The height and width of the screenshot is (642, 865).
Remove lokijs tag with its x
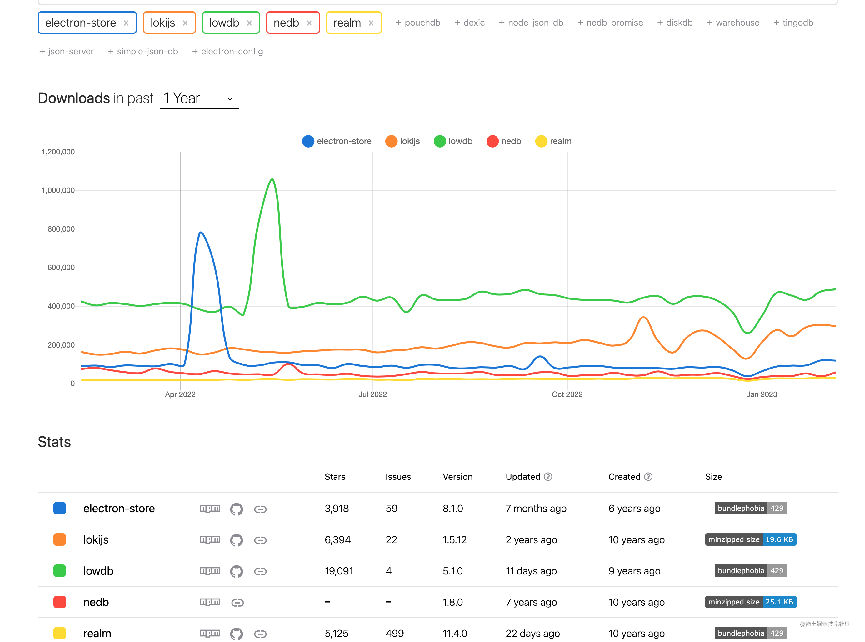[185, 23]
